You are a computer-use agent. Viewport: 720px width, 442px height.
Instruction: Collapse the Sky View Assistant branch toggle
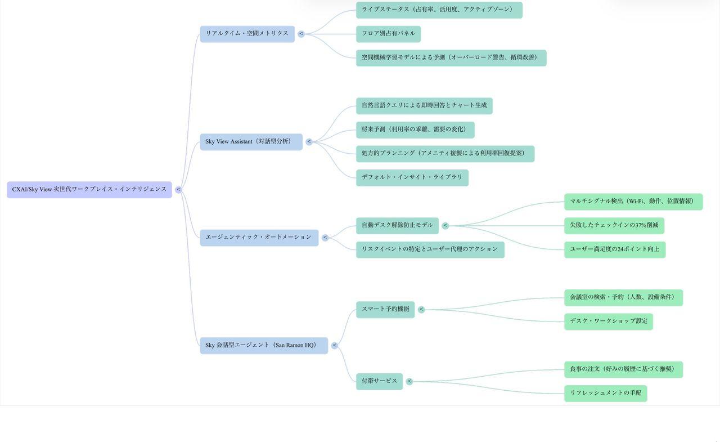pos(309,142)
